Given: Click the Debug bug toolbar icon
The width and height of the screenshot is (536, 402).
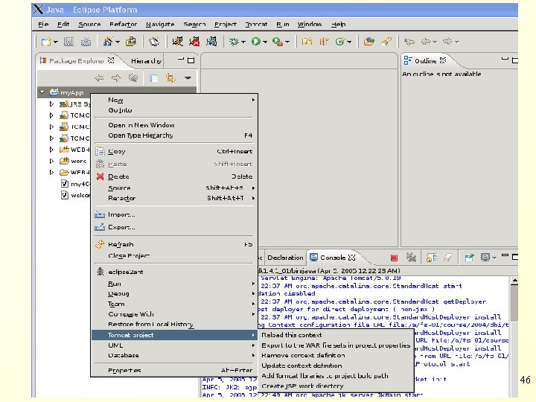Looking at the screenshot, I should pos(234,42).
